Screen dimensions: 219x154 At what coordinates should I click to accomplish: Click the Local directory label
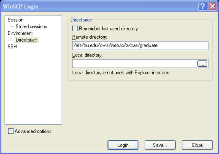click(87, 55)
